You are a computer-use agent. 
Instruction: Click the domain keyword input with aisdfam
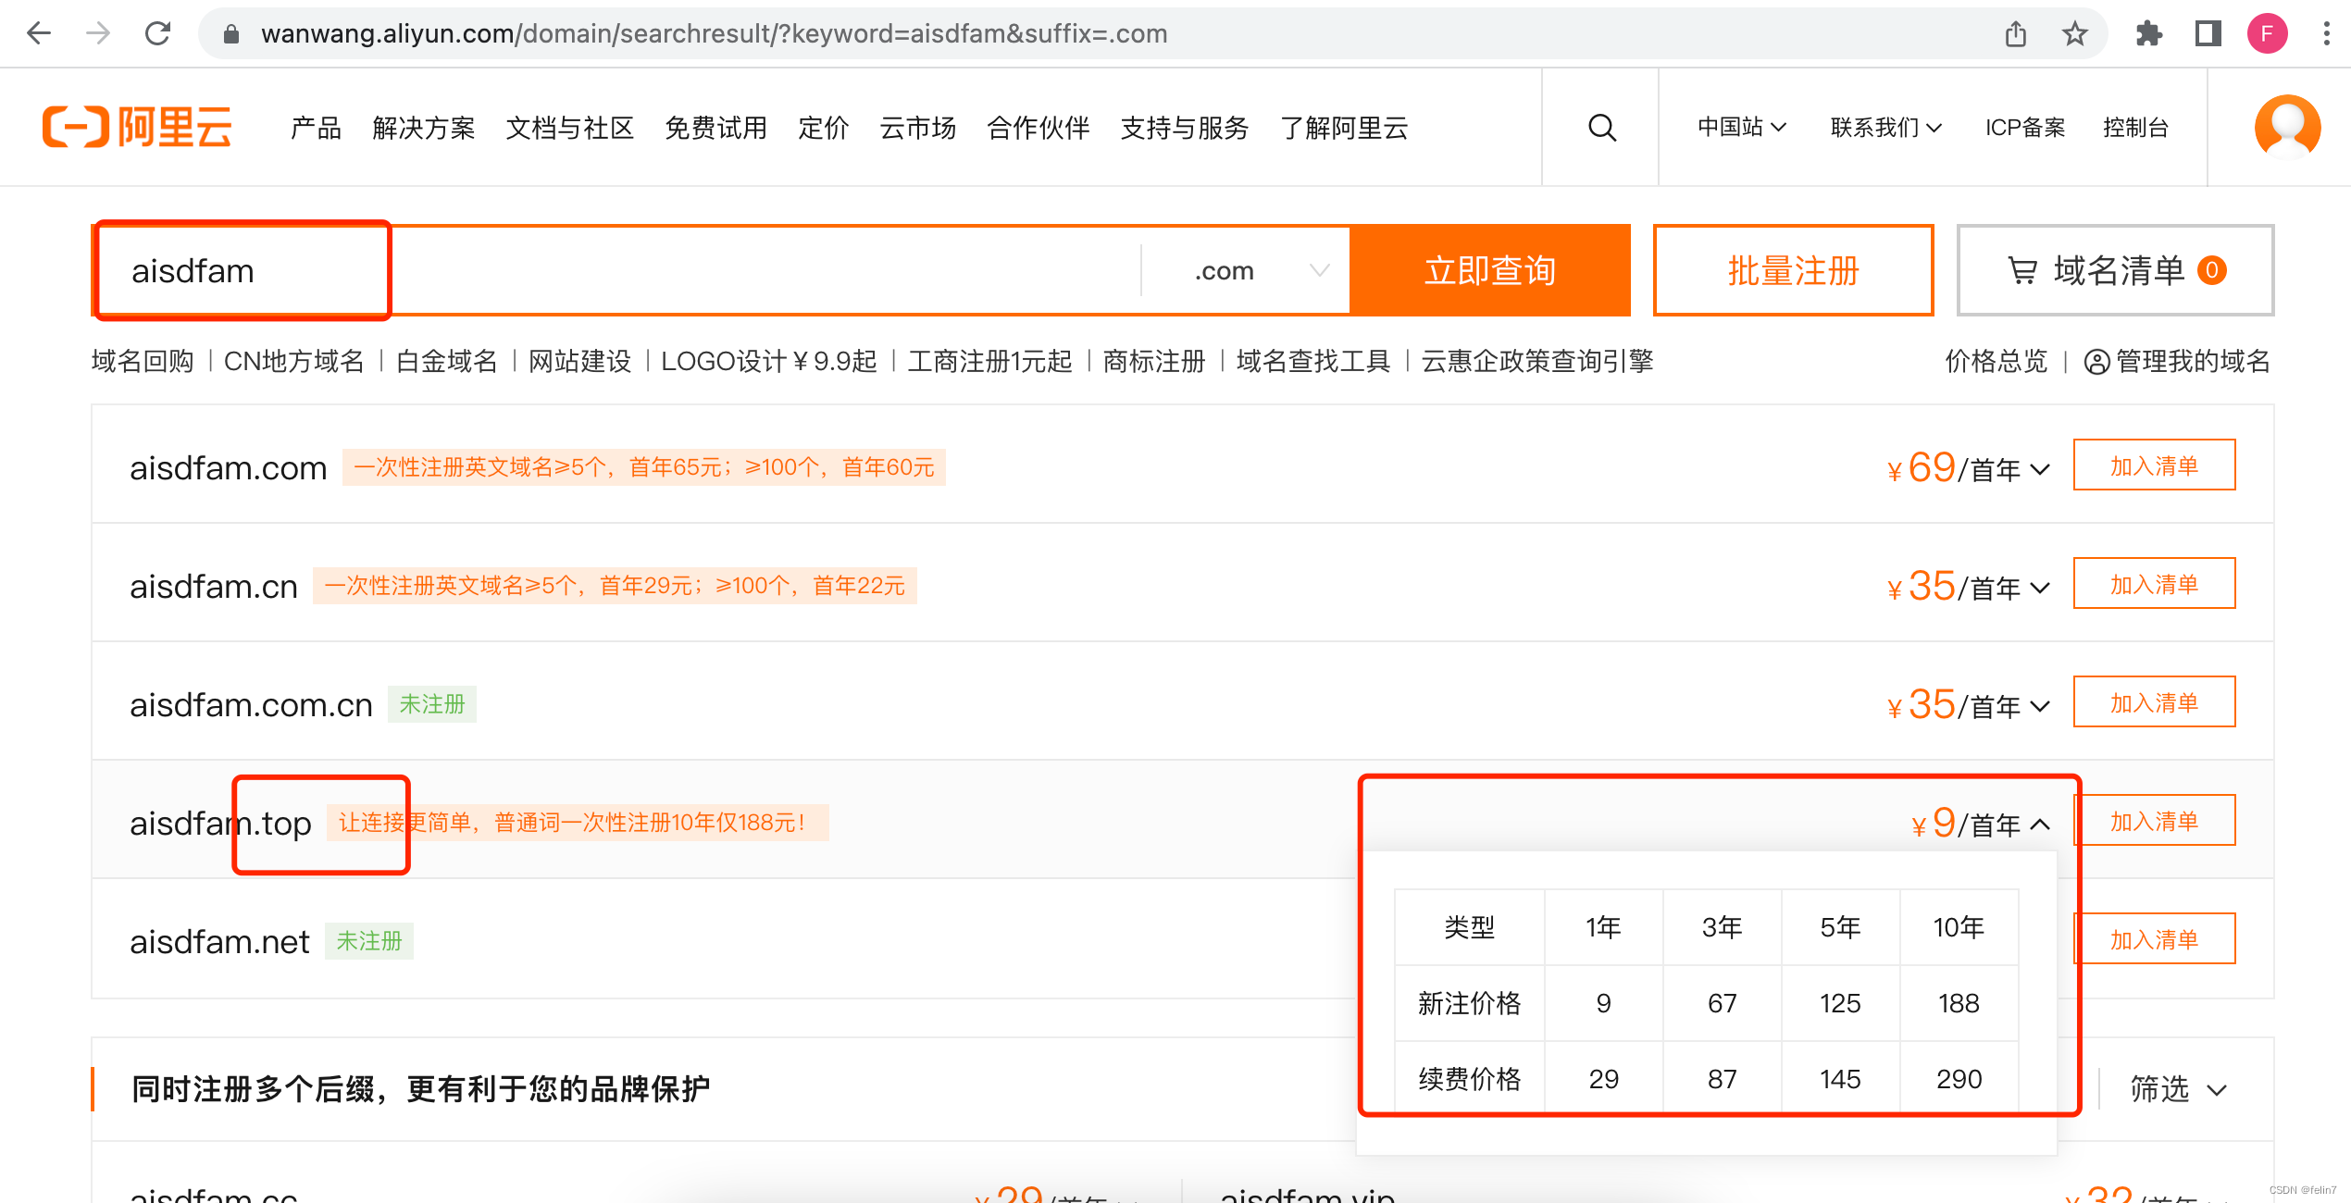coord(618,271)
